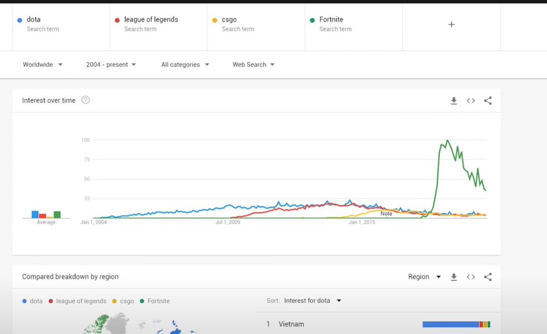Open the Worldwide location dropdown
The image size is (547, 334).
click(x=43, y=65)
